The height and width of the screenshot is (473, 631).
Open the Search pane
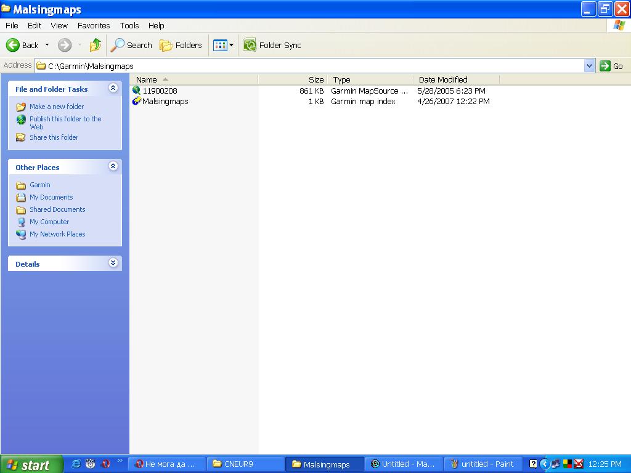[131, 45]
